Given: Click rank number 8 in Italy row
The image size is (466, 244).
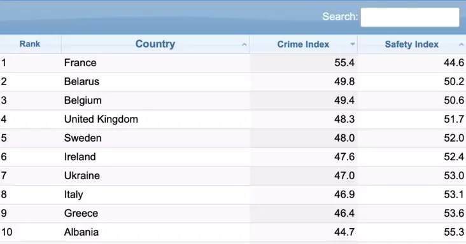Looking at the screenshot, I should 4,194.
